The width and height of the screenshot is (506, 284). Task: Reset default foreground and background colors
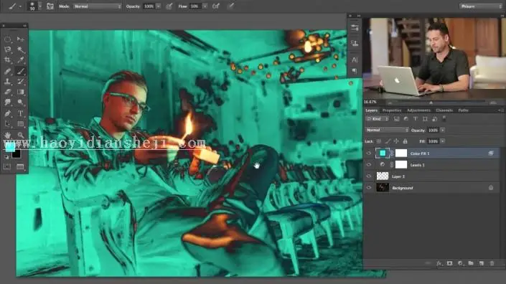tap(6, 157)
